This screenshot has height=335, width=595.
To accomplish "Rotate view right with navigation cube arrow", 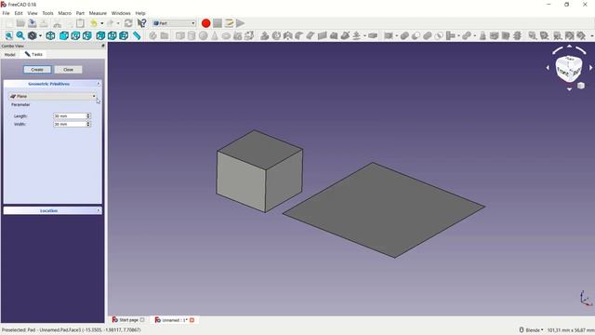I will click(591, 68).
